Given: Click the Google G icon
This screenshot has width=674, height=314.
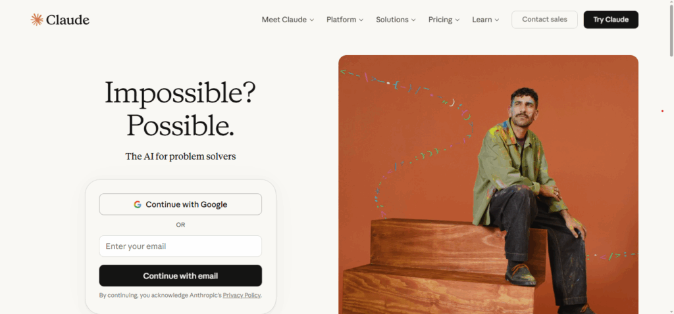Looking at the screenshot, I should pos(138,204).
